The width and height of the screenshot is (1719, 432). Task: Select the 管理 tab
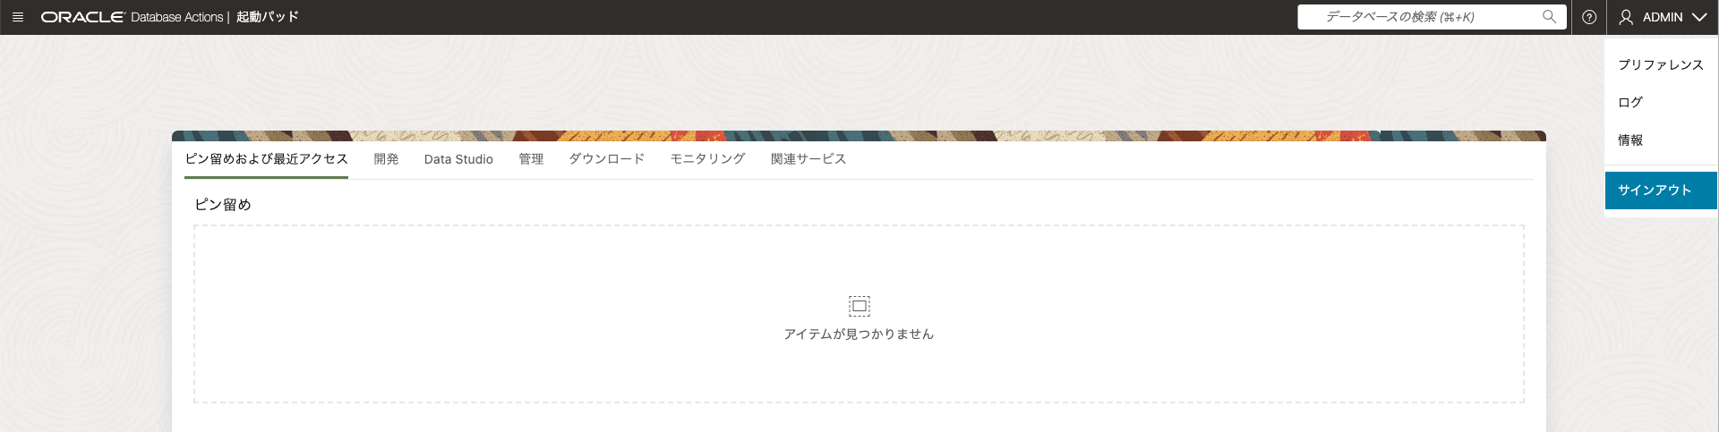click(x=531, y=158)
